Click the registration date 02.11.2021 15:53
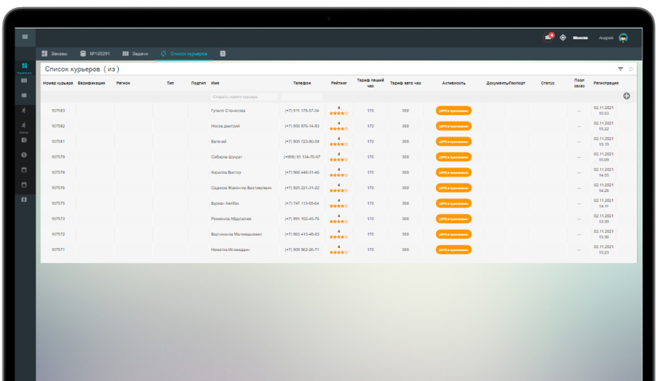Image resolution: width=656 pixels, height=381 pixels. (x=603, y=111)
